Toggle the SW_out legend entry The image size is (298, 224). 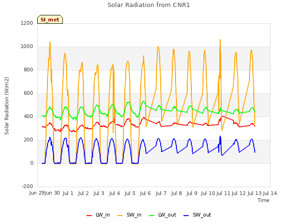click(197, 215)
